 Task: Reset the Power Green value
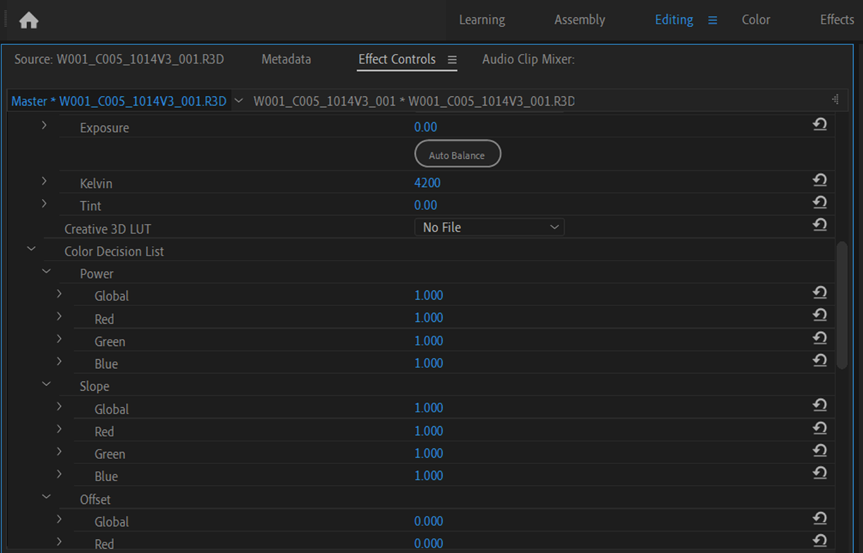coord(820,338)
